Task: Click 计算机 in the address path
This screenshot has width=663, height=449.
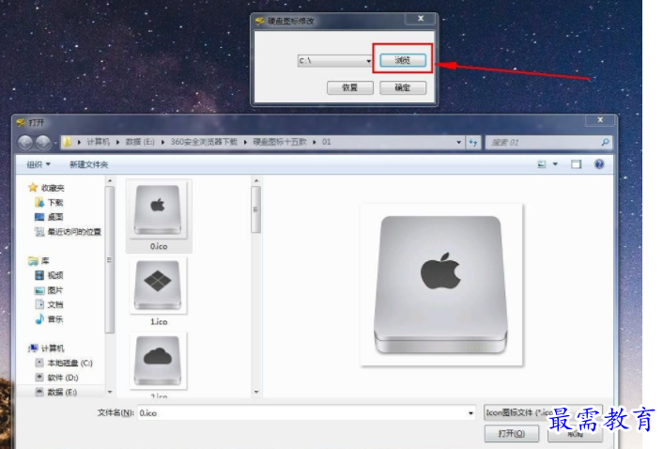Action: point(98,142)
